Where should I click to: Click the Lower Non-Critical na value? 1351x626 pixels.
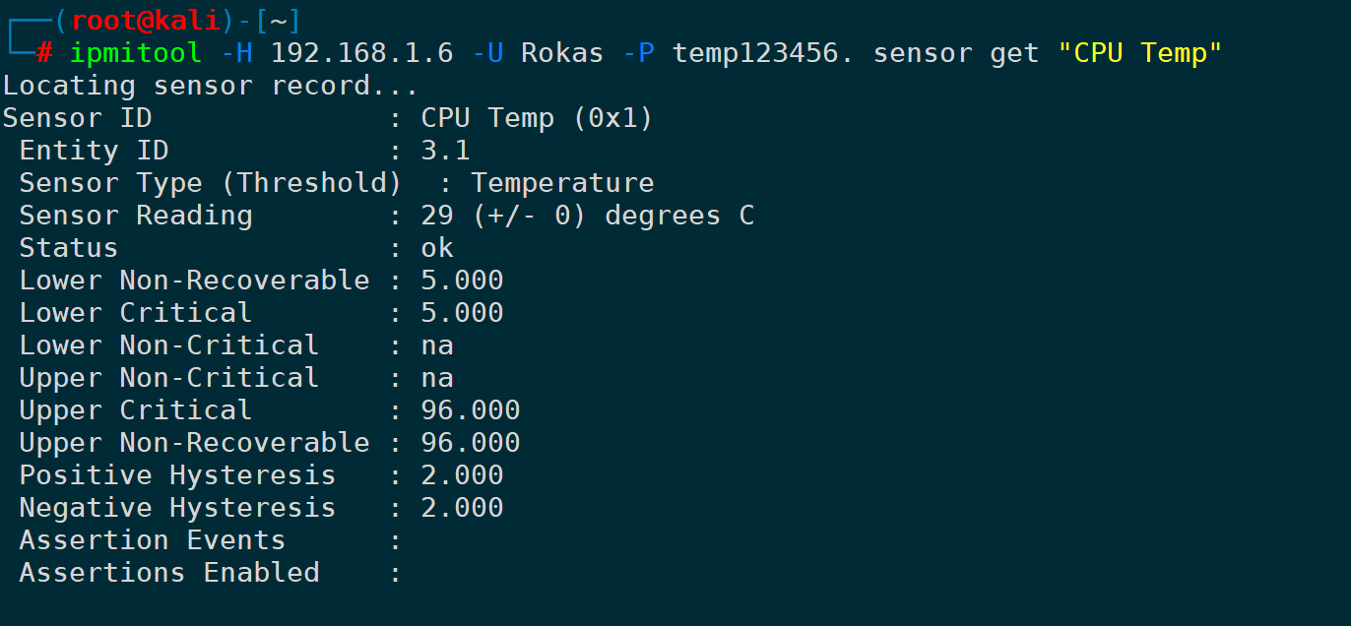(437, 345)
